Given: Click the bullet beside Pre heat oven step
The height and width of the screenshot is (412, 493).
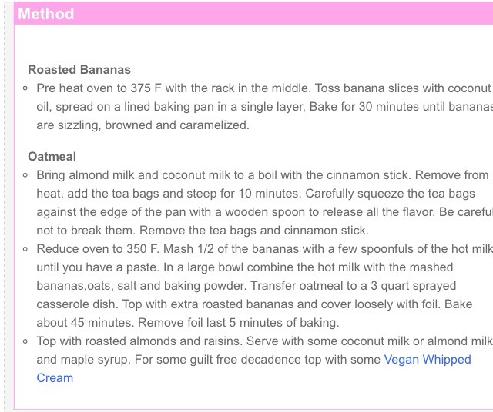Looking at the screenshot, I should tap(25, 88).
